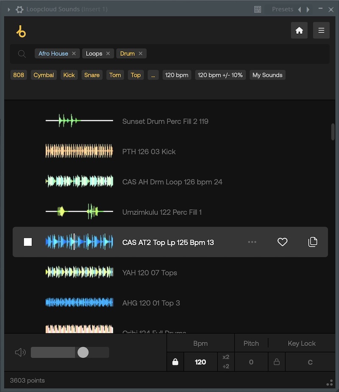Mute the preview volume speaker icon
Viewport: 339px width, 392px height.
tap(20, 352)
